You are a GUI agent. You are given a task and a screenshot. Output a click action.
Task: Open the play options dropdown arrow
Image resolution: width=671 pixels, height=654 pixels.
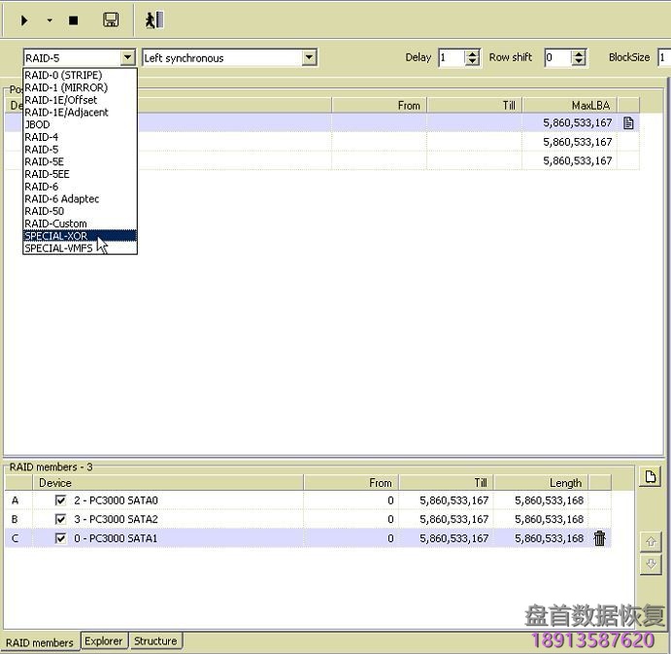[50, 20]
